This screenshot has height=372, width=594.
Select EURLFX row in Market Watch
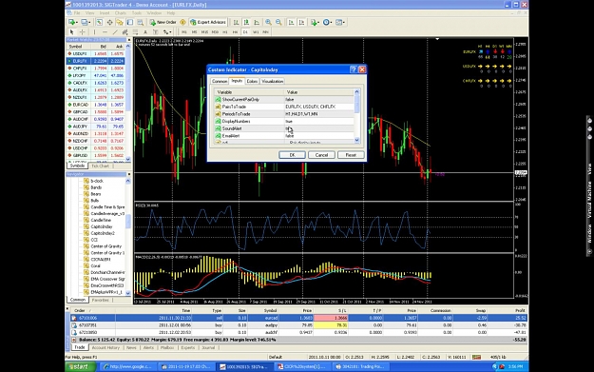[x=95, y=61]
